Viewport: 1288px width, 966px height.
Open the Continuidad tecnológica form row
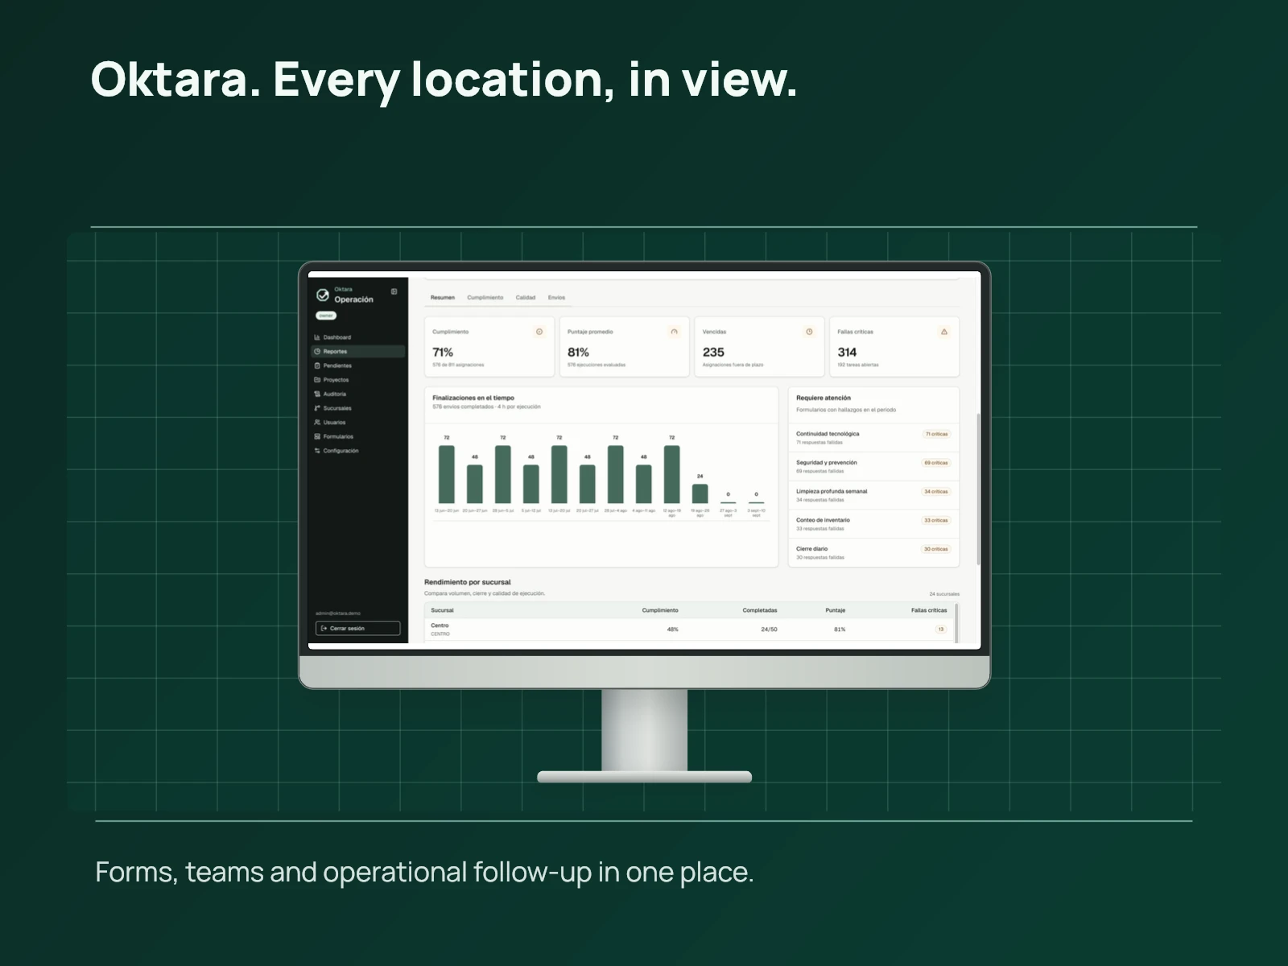click(x=873, y=438)
